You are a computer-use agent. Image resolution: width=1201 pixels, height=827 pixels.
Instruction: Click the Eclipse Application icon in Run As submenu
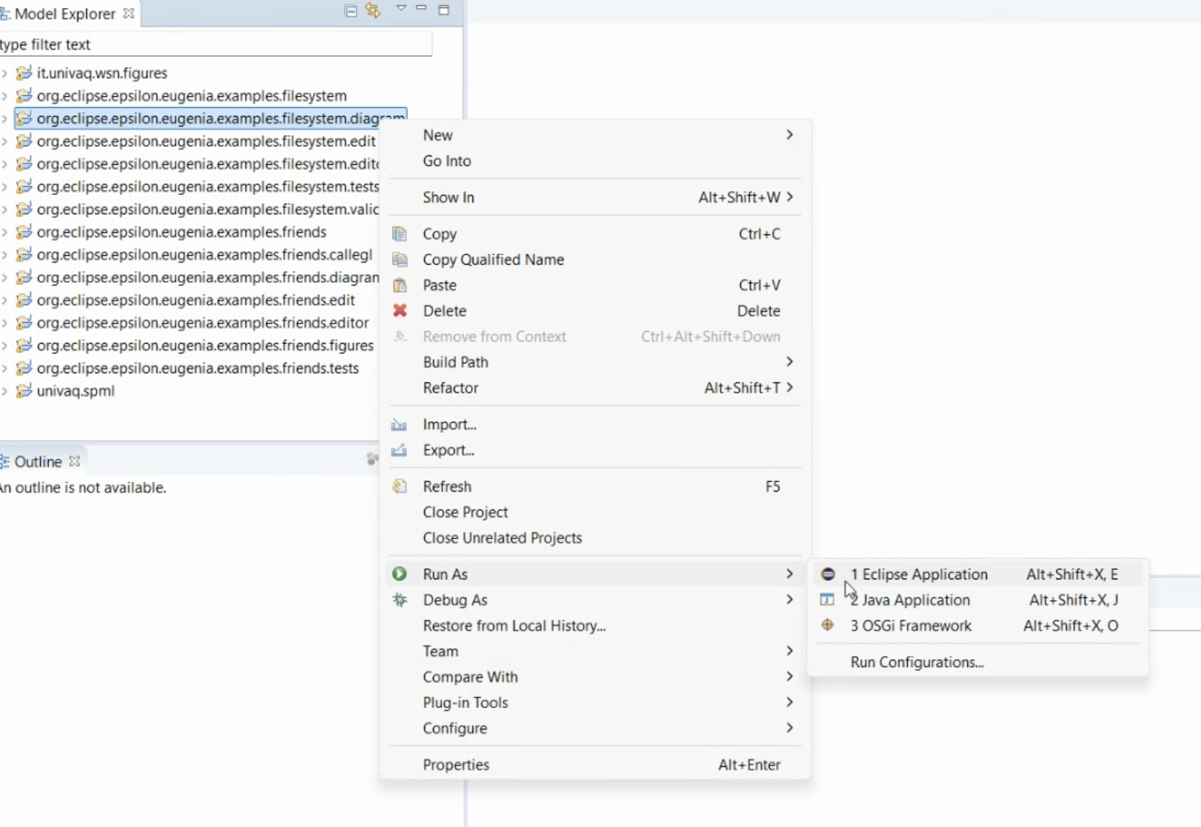(x=827, y=574)
